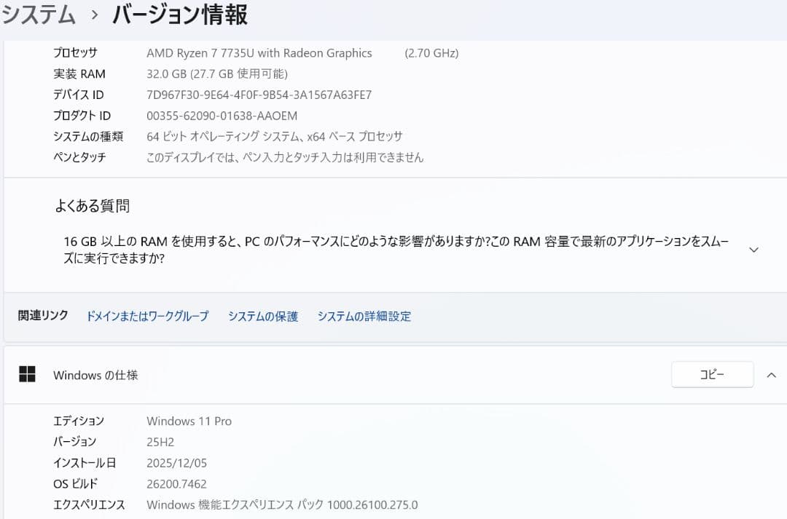
Task: Click the ペンとタッチ information text
Action: point(284,157)
